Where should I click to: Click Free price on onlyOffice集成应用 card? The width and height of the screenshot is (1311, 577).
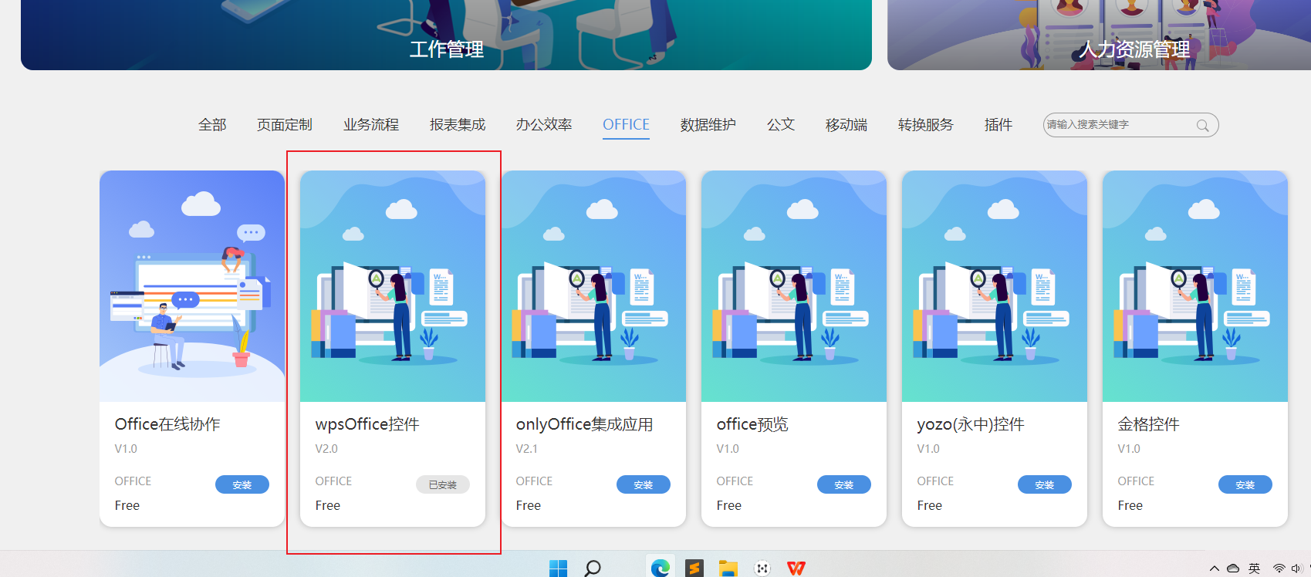point(529,506)
